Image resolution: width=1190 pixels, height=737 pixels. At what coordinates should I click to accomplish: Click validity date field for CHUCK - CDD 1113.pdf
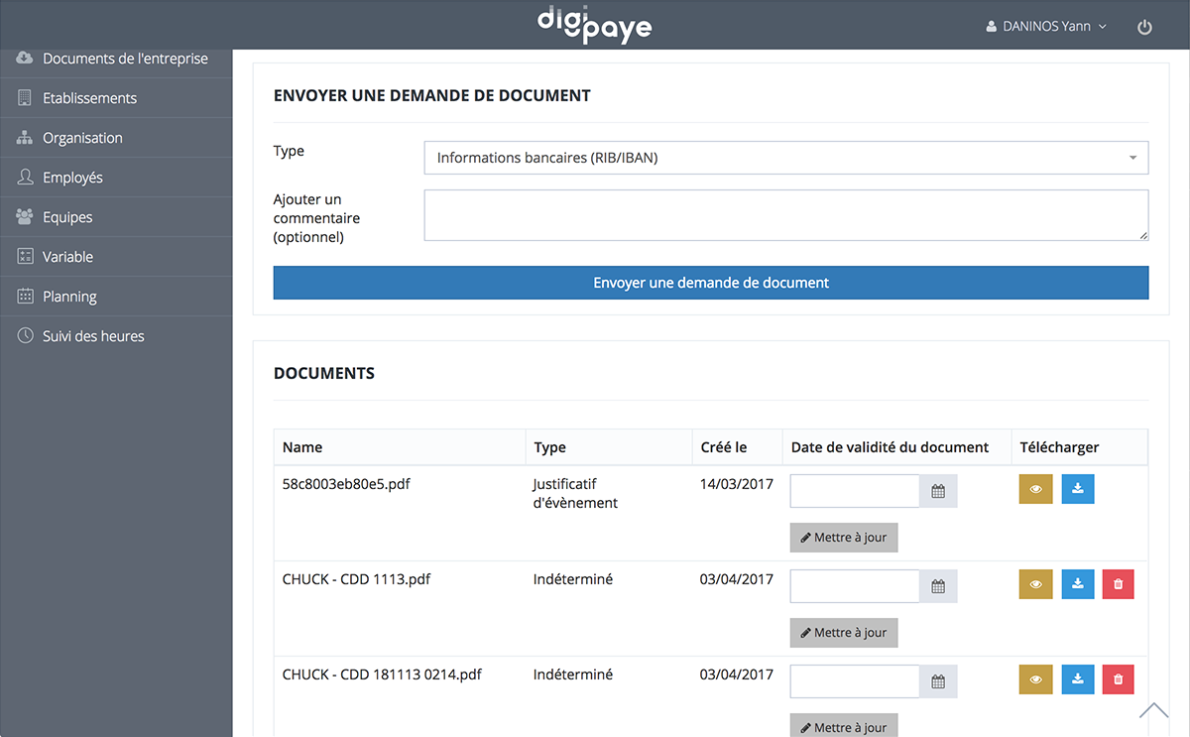(855, 586)
